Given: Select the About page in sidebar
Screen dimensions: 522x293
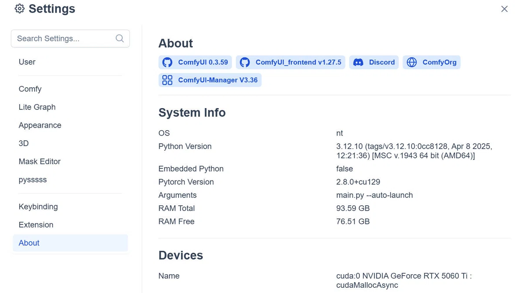Looking at the screenshot, I should [70, 243].
